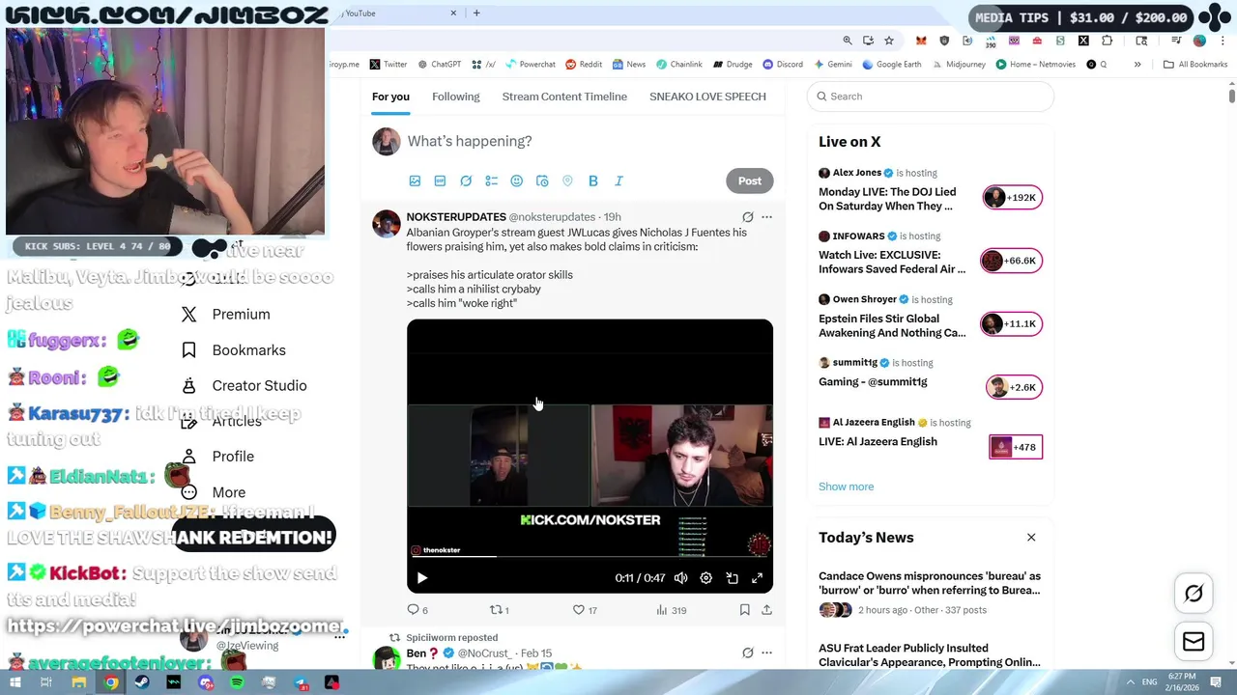Open the Stream Content Timeline tab
This screenshot has height=695, width=1237.
tap(564, 97)
